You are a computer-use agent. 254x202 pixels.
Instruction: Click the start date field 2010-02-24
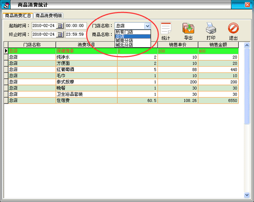tap(44, 25)
